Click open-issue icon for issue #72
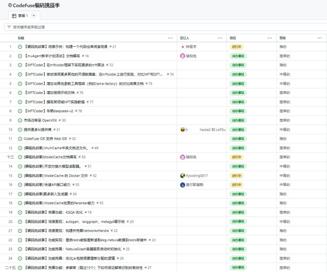 click(20, 65)
